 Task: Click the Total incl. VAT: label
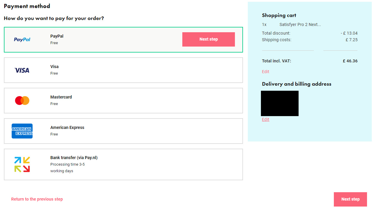click(x=276, y=61)
